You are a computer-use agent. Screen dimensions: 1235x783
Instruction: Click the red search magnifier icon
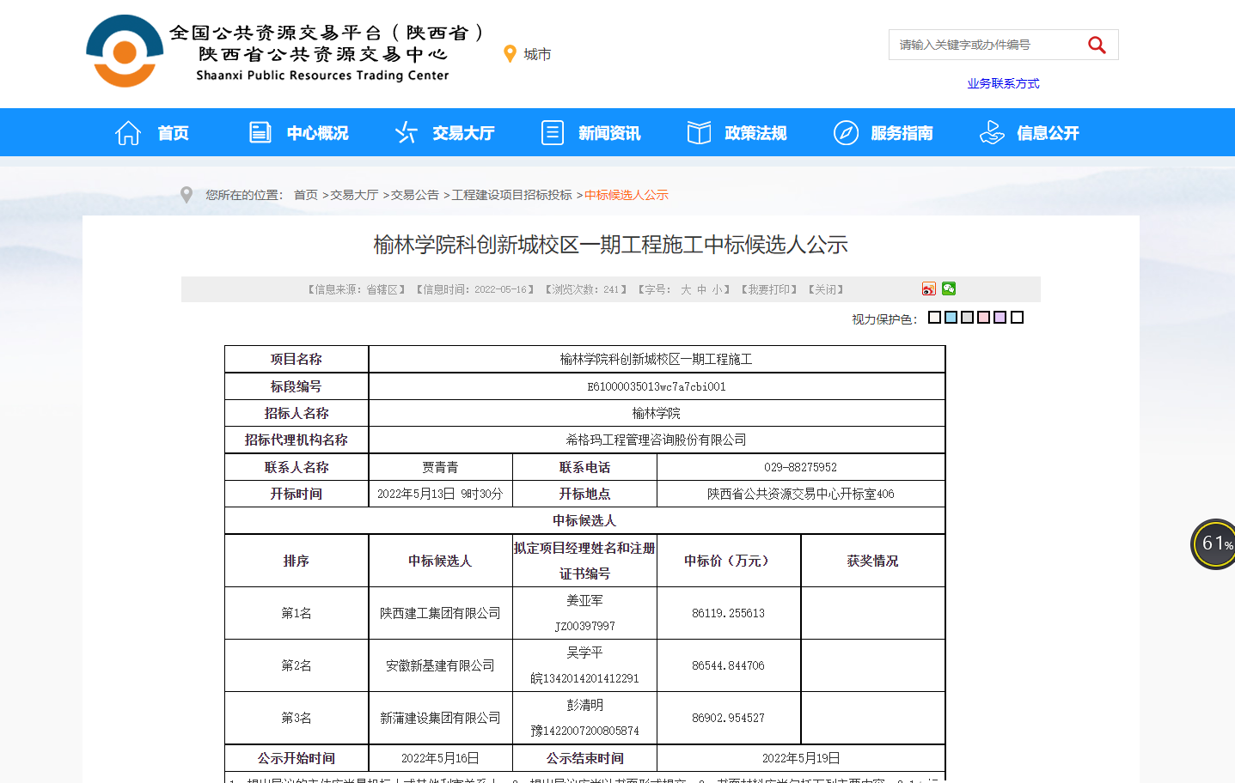pyautogui.click(x=1097, y=45)
